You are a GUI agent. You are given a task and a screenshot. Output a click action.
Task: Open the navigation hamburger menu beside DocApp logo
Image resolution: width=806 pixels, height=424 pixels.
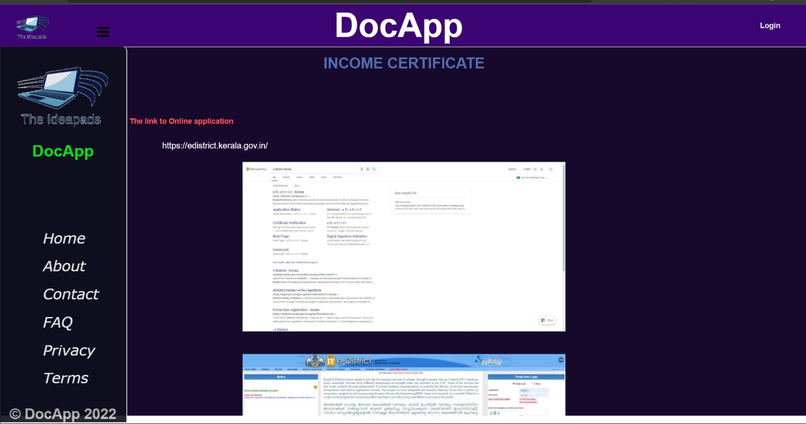point(103,31)
